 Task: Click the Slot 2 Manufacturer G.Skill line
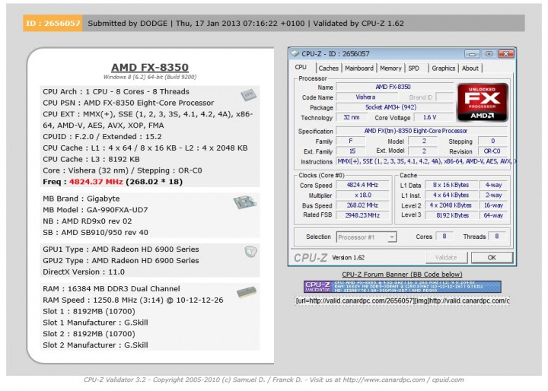[x=95, y=345]
